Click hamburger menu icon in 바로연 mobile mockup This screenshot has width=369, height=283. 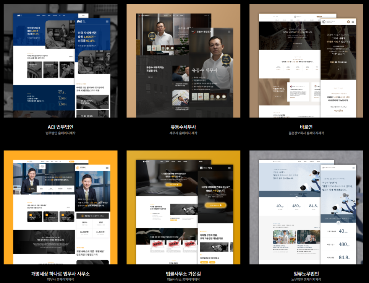pos(353,22)
